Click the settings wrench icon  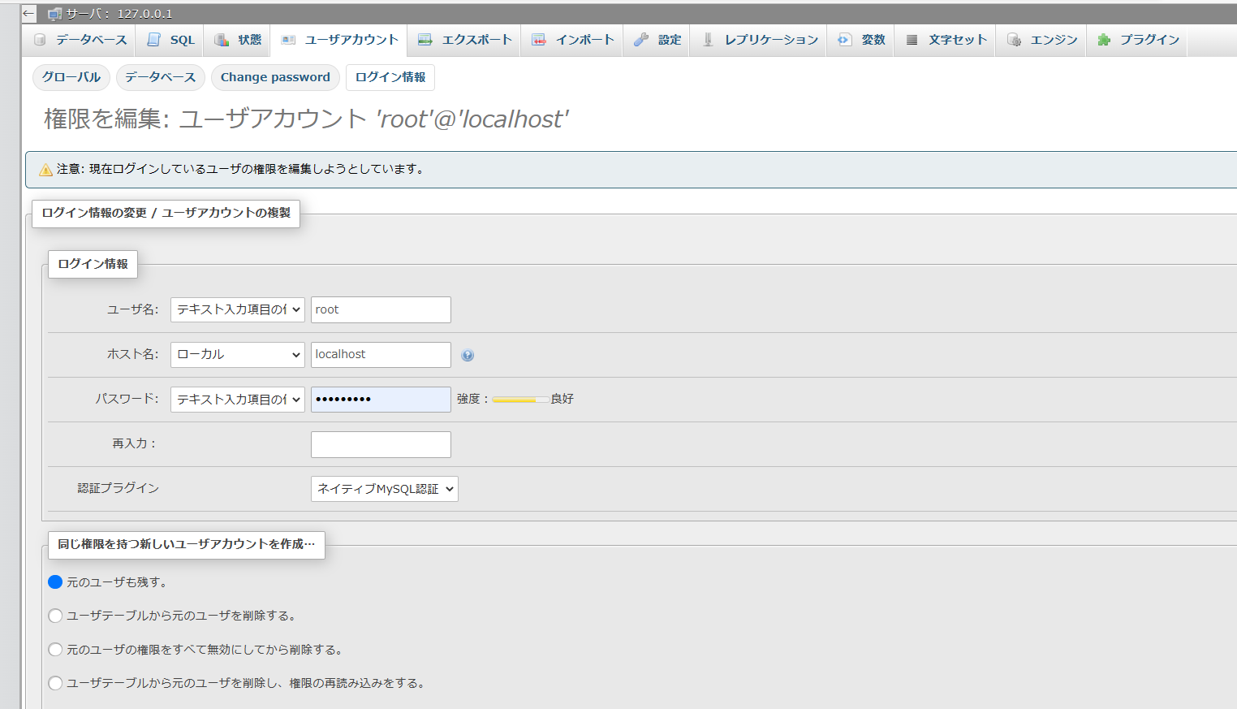(x=641, y=40)
